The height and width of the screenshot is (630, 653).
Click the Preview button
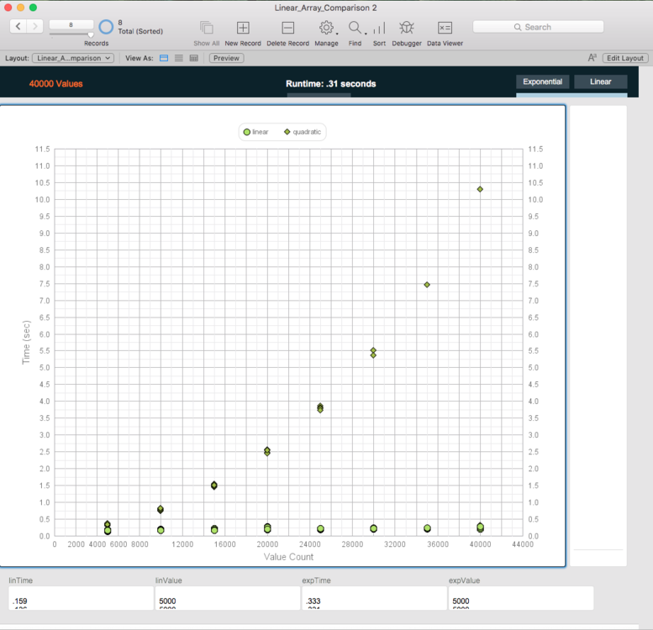click(x=226, y=58)
